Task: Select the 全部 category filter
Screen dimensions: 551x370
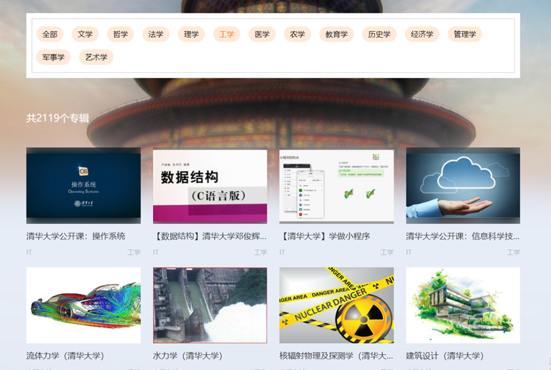Action: [x=50, y=34]
